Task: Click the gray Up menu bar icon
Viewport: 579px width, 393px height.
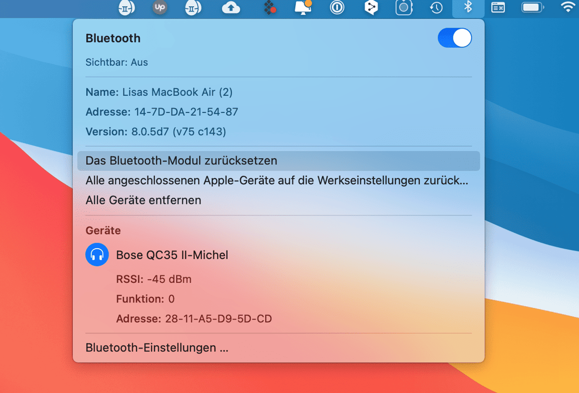Action: 160,8
